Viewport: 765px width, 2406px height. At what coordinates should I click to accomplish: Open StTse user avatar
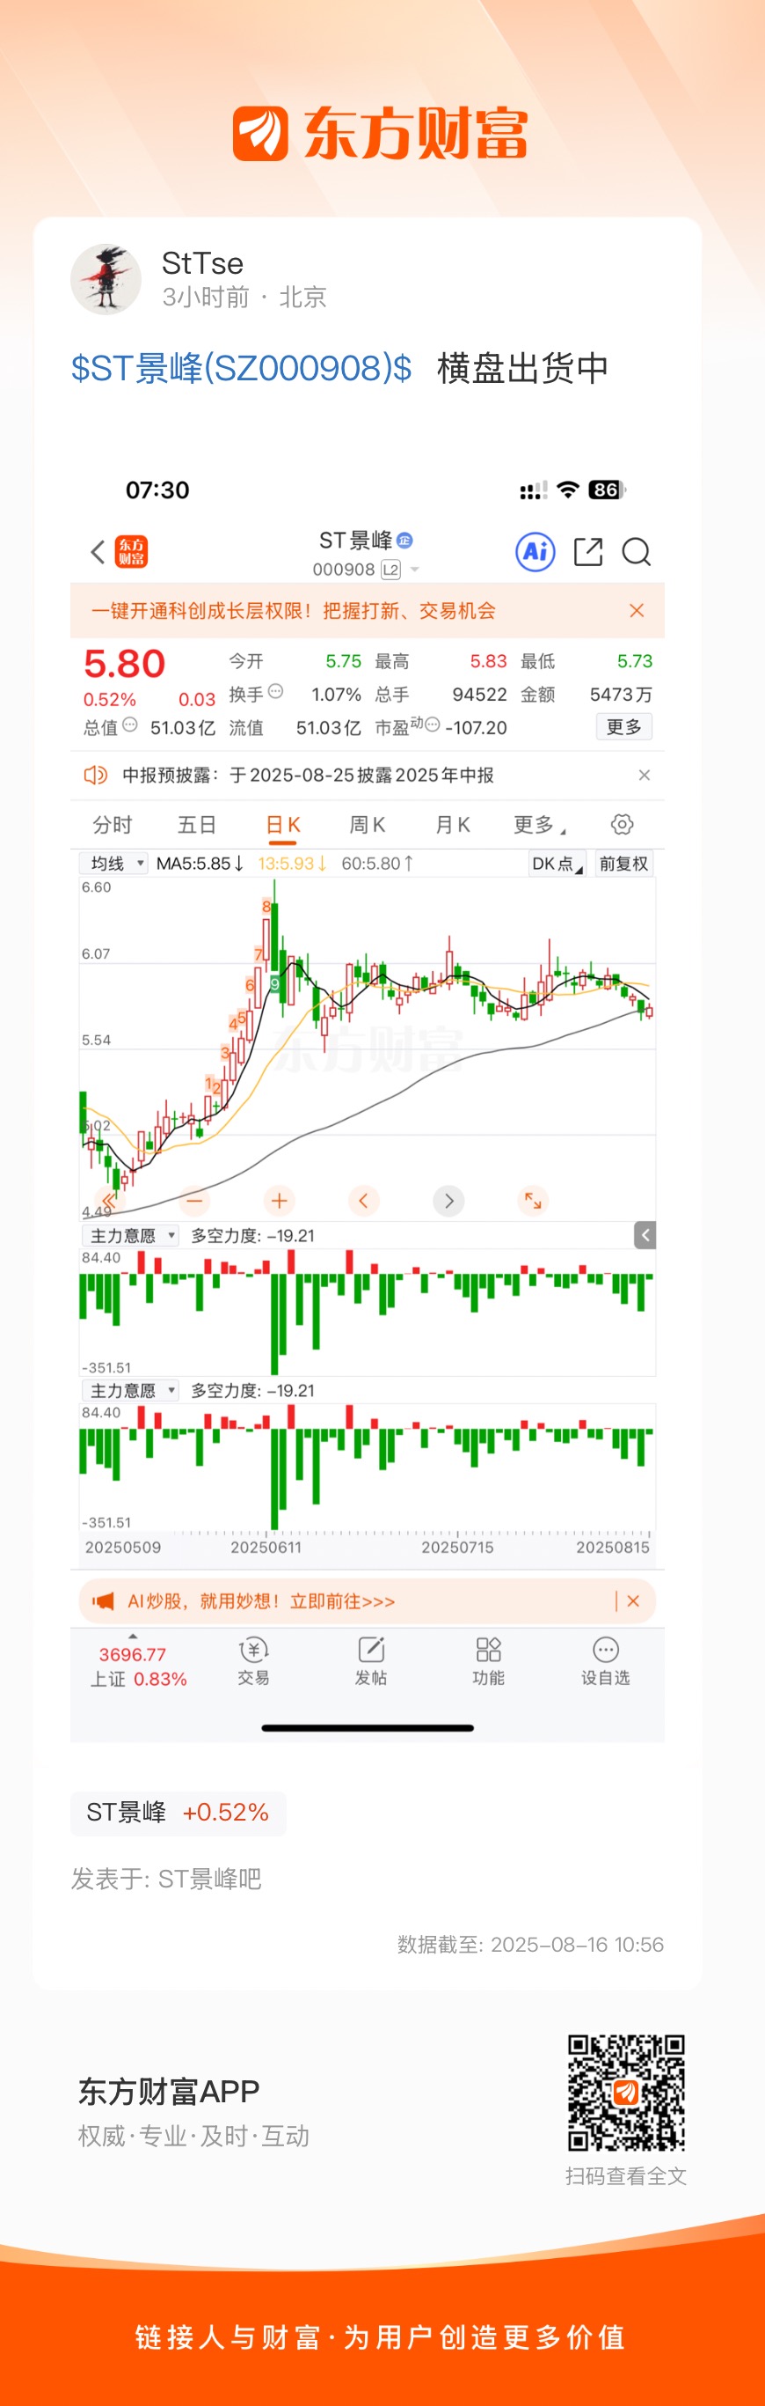106,279
